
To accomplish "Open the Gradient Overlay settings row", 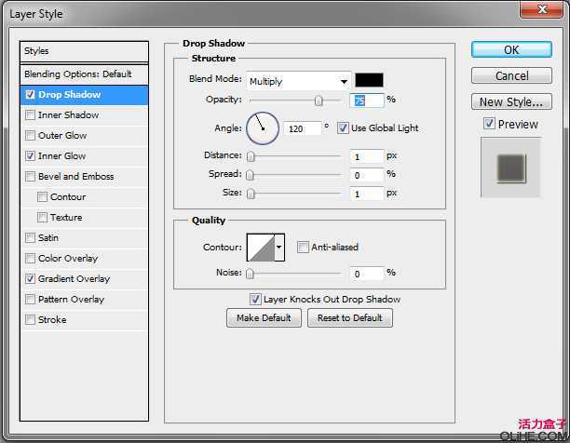I will click(84, 279).
